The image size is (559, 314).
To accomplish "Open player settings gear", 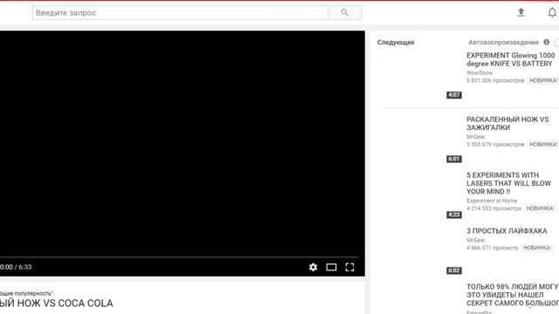I will 313,267.
